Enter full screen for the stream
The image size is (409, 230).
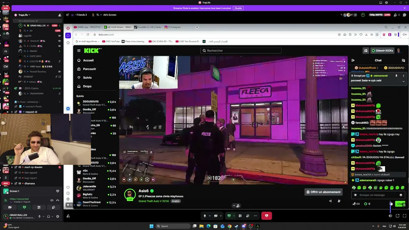tap(405, 216)
